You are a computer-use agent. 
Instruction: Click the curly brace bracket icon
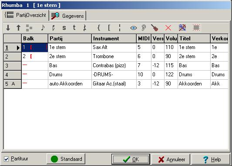99,28
